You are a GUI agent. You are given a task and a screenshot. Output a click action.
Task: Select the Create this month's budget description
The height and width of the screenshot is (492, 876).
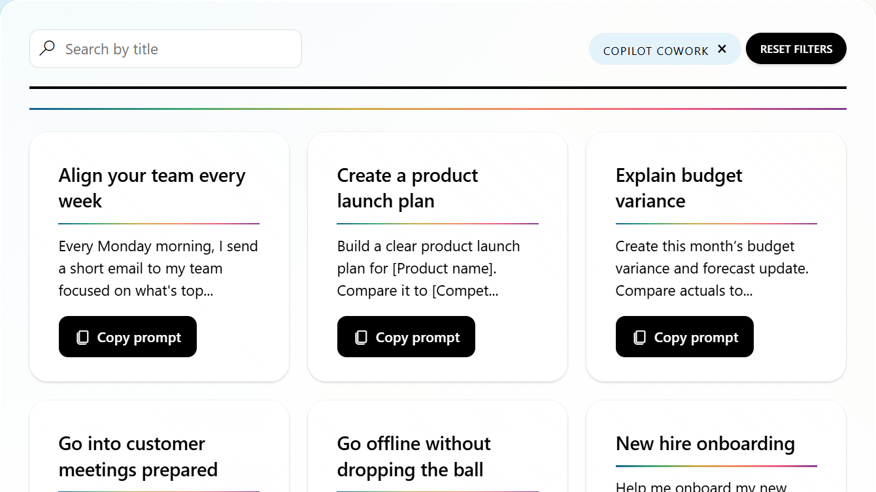point(713,268)
